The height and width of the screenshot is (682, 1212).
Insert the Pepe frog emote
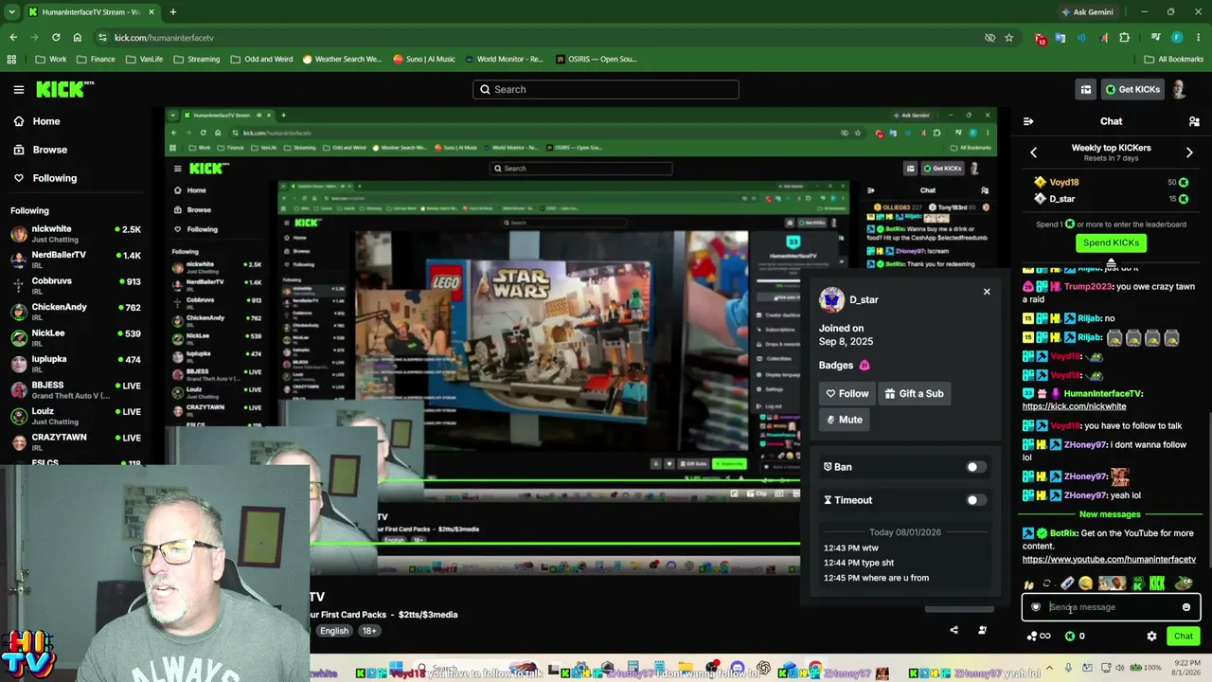pos(1184,583)
